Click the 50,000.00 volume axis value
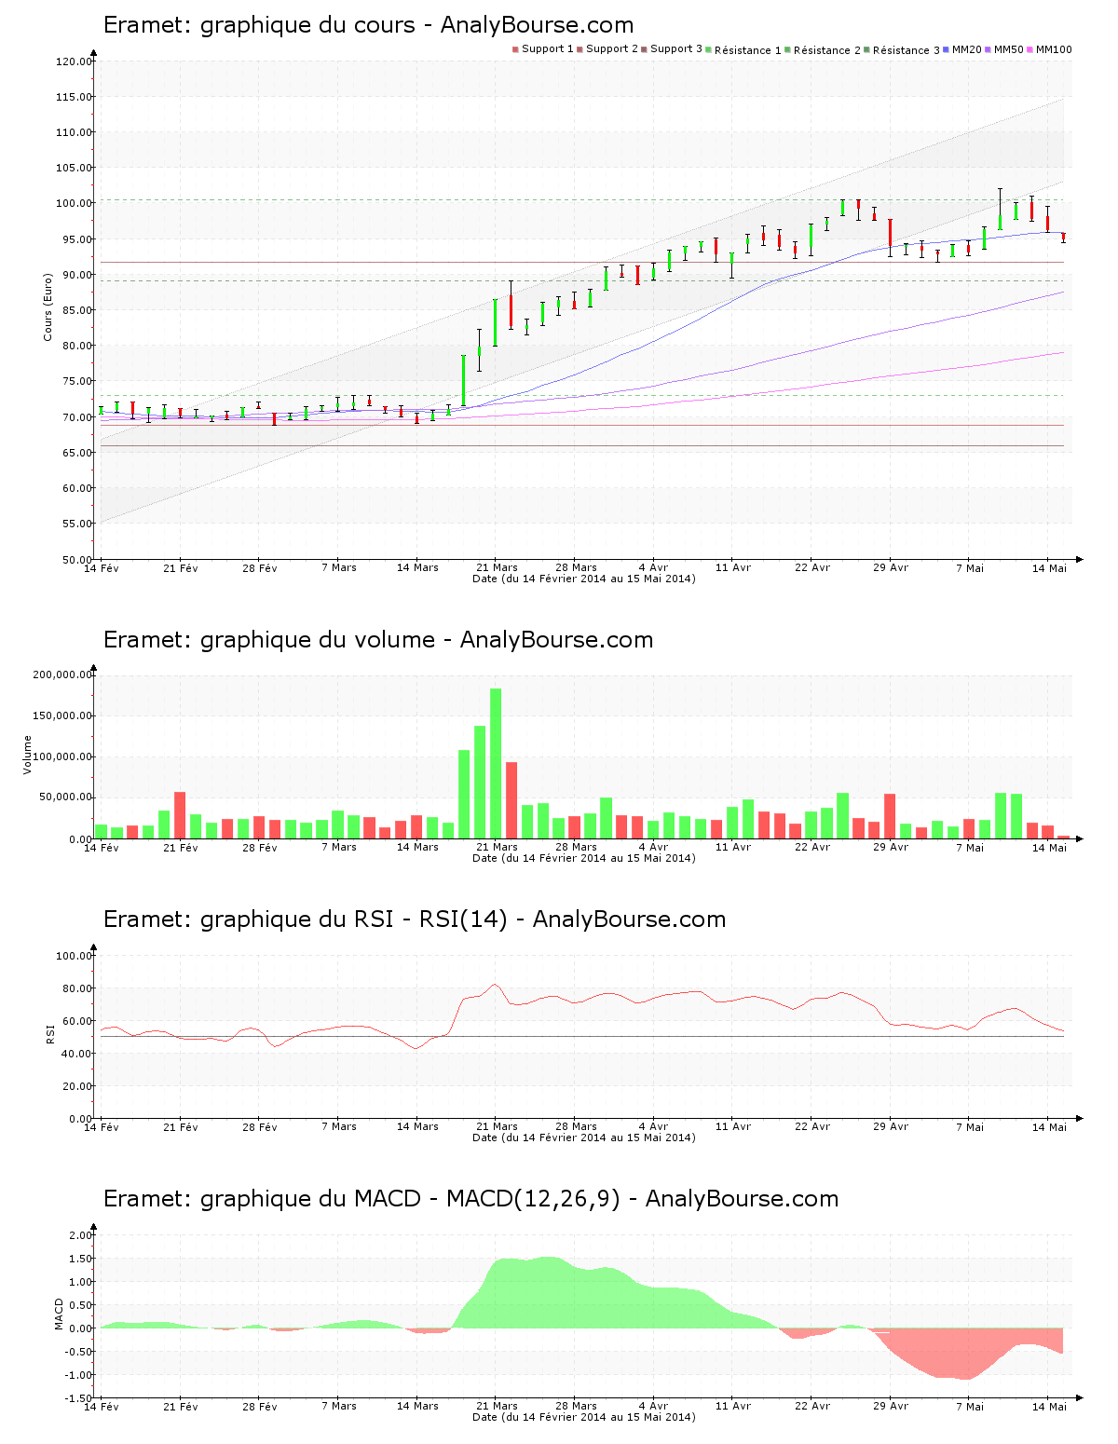The width and height of the screenshot is (1118, 1444). (65, 797)
